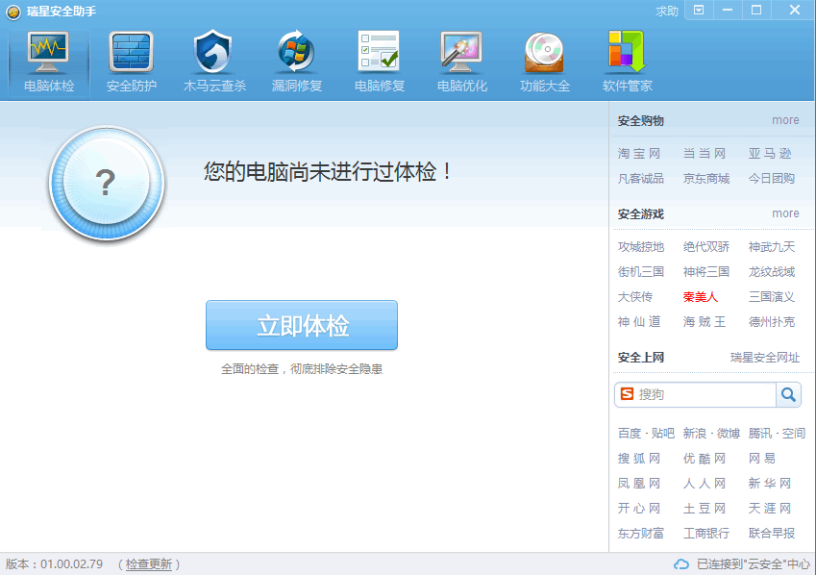Viewport: 816px width, 575px height.
Task: Open the 腾讯 link
Action: [760, 434]
